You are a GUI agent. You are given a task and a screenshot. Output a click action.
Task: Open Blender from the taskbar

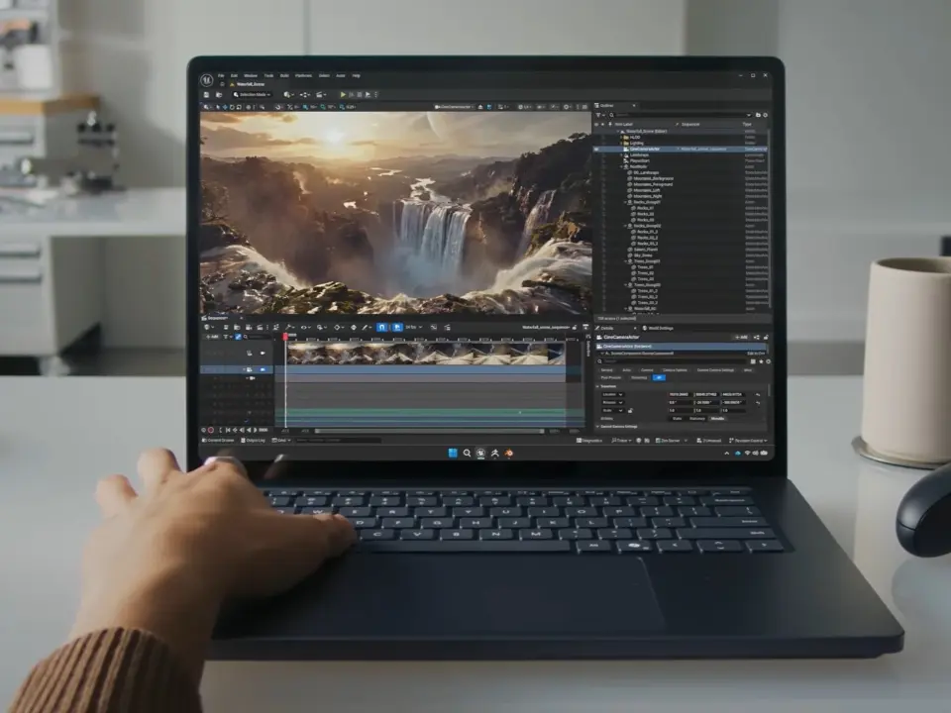pos(509,453)
